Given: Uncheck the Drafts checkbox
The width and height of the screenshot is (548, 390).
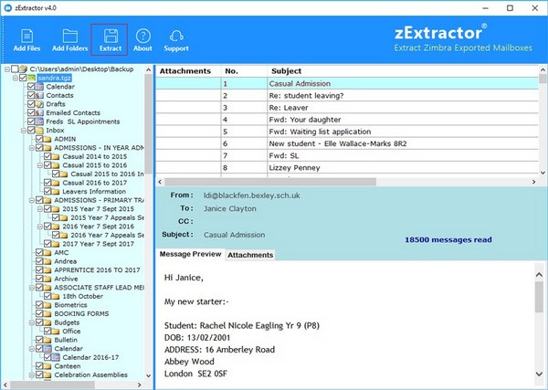Looking at the screenshot, I should point(31,103).
